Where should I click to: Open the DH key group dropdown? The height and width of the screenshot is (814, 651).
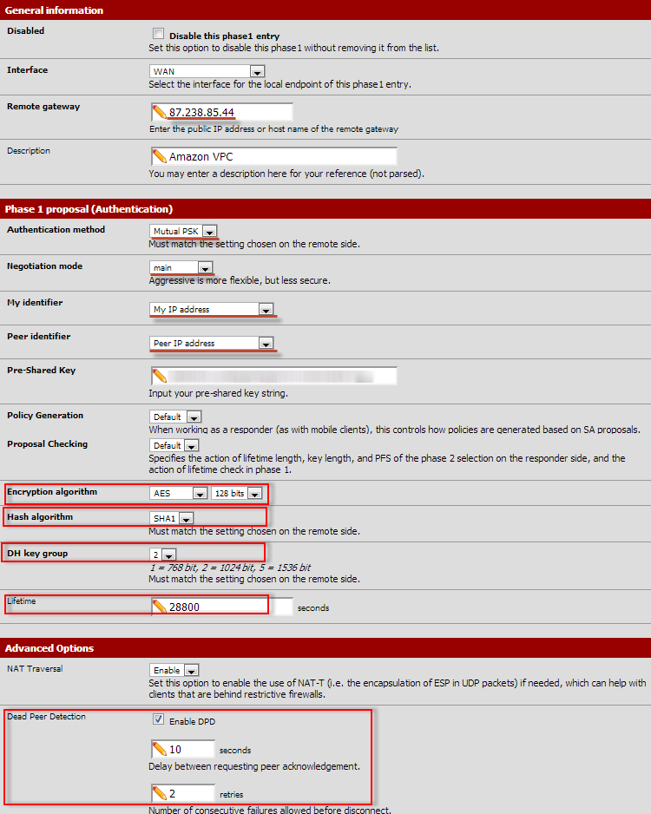coord(163,555)
